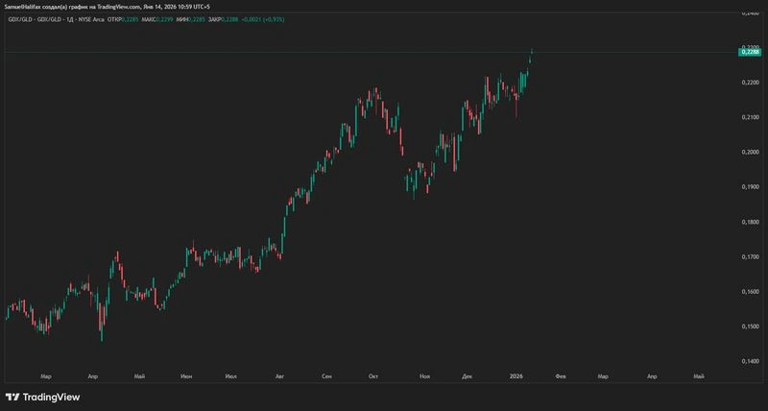
Task: Click the price change percent in legend
Action: tap(275, 19)
